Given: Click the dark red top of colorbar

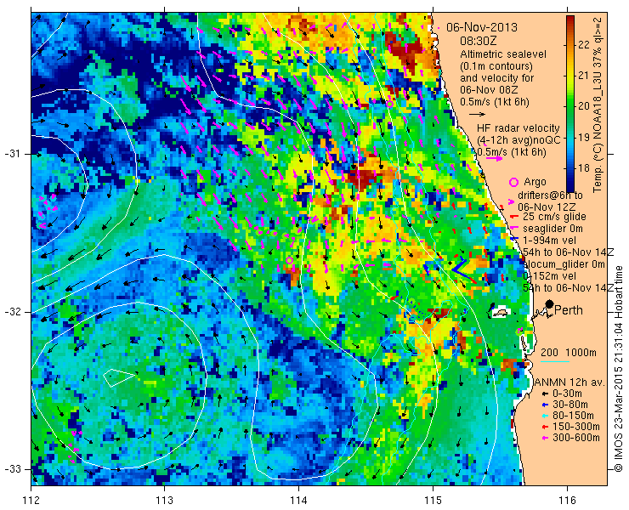Looking at the screenshot, I should (570, 20).
